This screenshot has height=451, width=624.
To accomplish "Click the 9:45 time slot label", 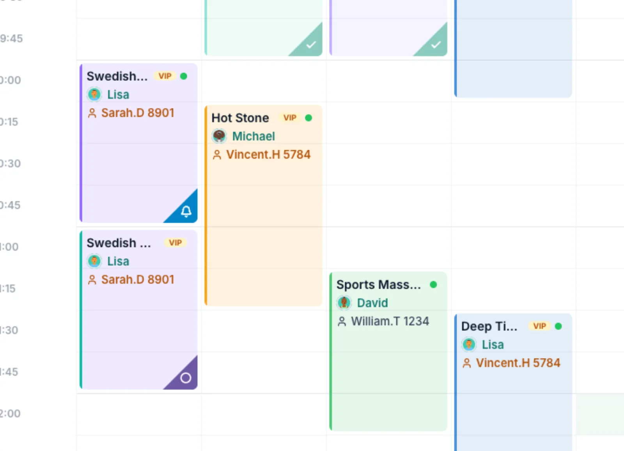I will (11, 38).
